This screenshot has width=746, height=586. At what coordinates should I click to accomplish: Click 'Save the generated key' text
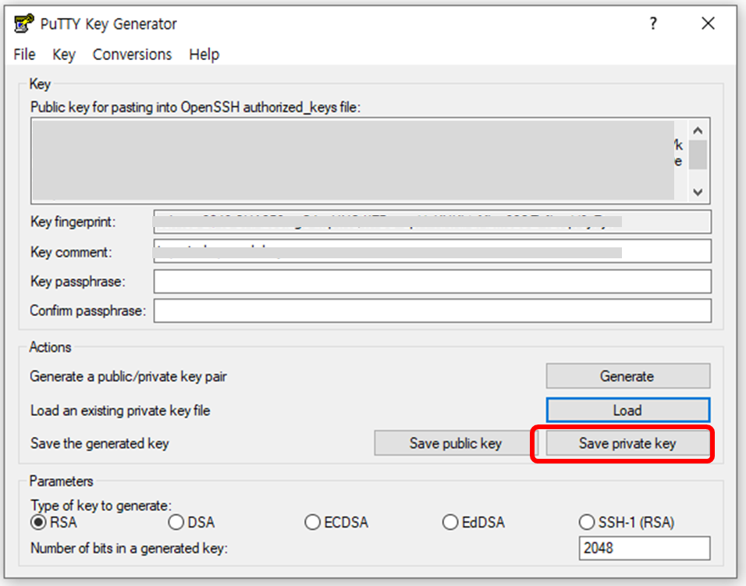click(99, 443)
